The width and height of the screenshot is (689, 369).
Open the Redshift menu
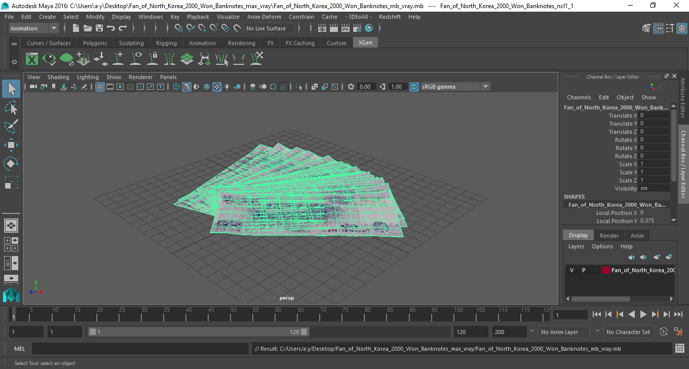pyautogui.click(x=390, y=17)
